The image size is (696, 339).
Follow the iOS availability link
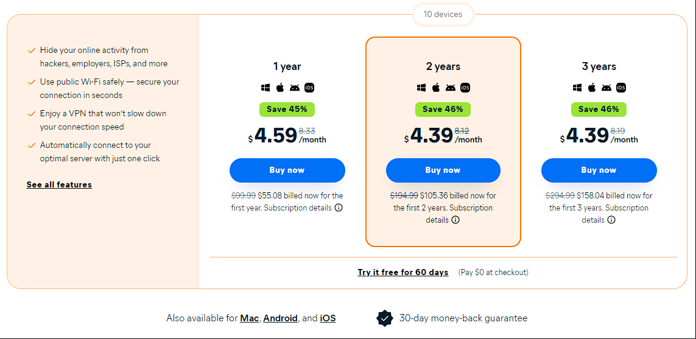[328, 318]
